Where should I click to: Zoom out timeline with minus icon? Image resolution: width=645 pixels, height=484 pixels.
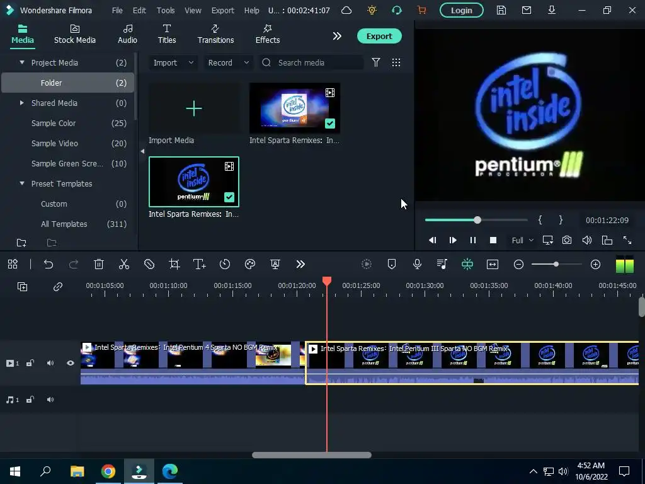pyautogui.click(x=519, y=264)
